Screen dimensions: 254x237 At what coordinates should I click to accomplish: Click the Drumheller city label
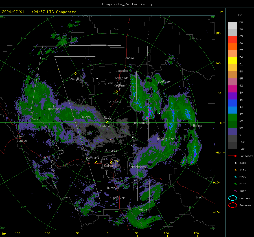[165, 139]
